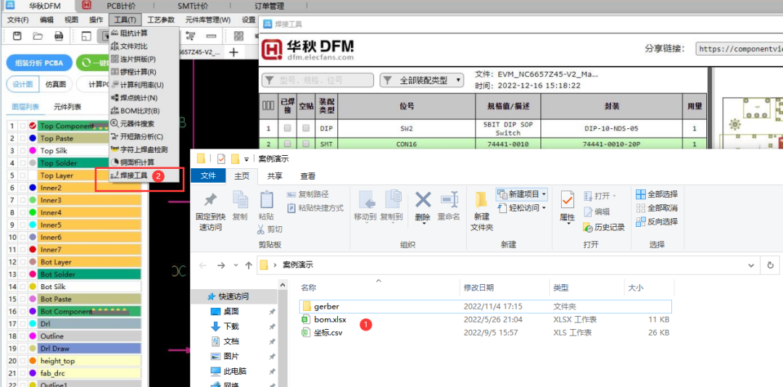The height and width of the screenshot is (387, 783).
Task: Switch to 共享 ribbon tab
Action: click(275, 176)
